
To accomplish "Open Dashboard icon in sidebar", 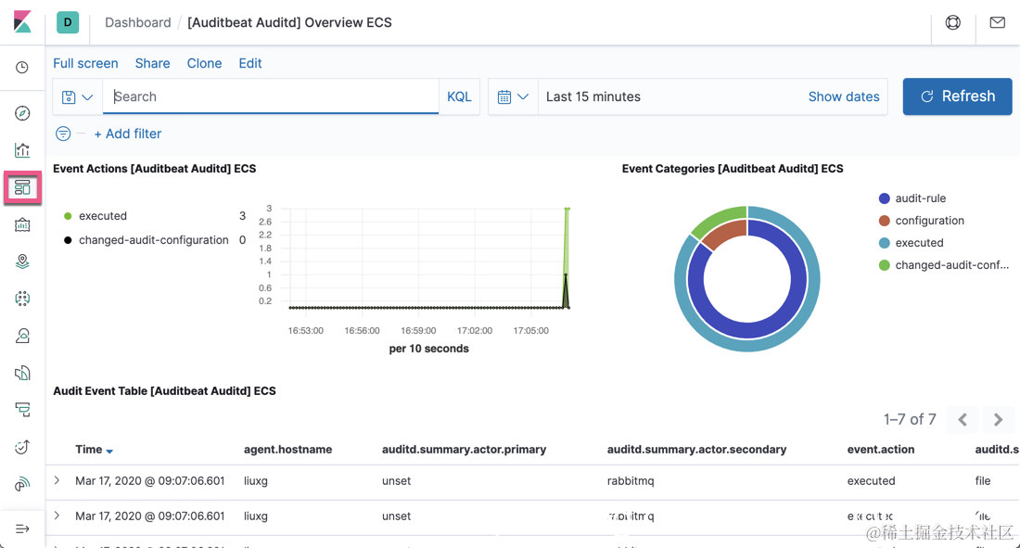I will (22, 187).
